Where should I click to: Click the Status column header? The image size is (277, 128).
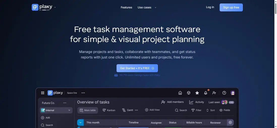point(173,122)
